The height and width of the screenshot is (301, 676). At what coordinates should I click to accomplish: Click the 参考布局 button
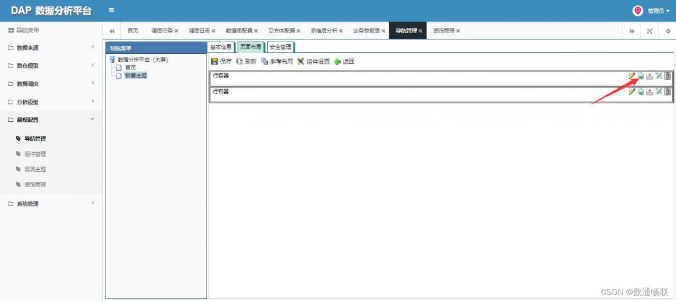pos(277,61)
